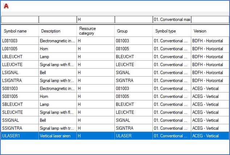Click the Group BLEUCHT cell in the LBLEUCHT row

(x=134, y=57)
